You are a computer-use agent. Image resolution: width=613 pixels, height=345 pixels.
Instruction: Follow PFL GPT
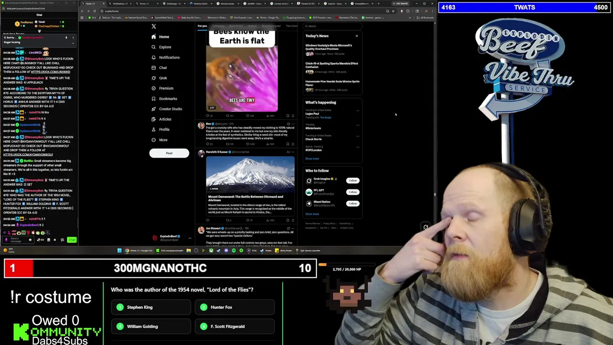pos(352,192)
